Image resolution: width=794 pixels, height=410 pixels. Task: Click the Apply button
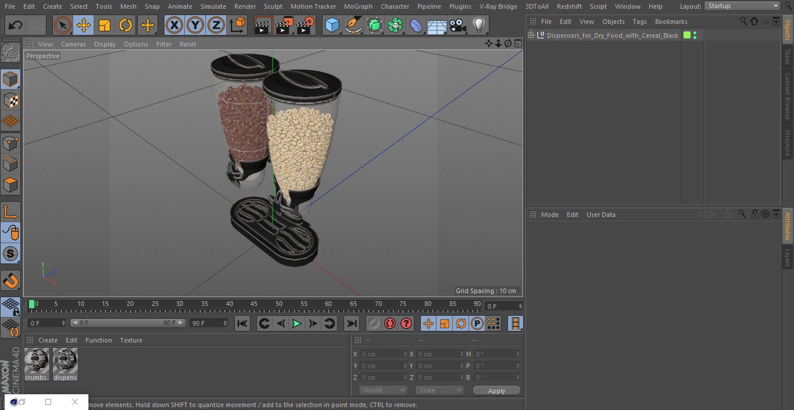[496, 390]
